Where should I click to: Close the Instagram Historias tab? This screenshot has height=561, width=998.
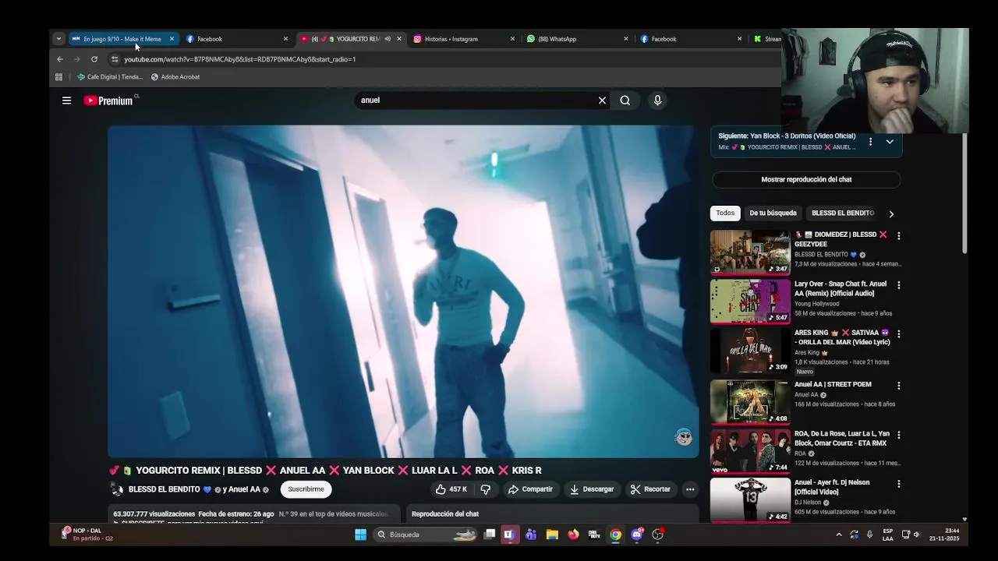click(x=512, y=39)
